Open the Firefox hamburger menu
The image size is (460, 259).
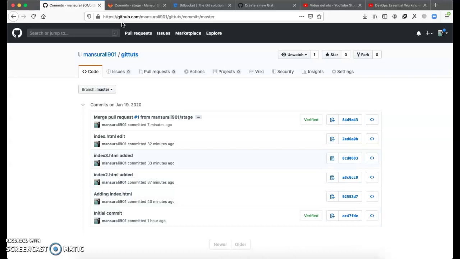[x=447, y=17]
